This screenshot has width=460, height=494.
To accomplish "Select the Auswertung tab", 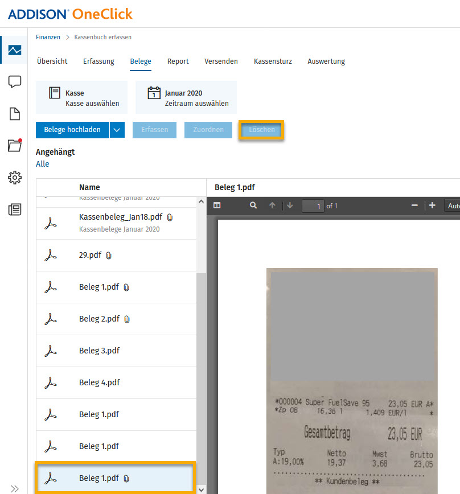I will click(326, 61).
